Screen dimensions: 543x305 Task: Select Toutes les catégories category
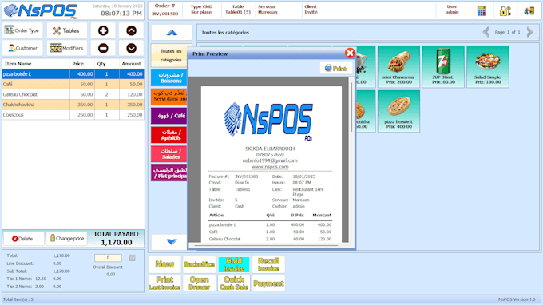(x=170, y=55)
